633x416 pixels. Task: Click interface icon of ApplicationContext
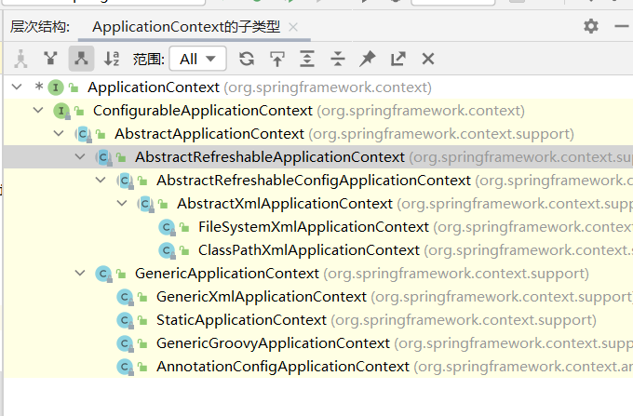tap(56, 87)
